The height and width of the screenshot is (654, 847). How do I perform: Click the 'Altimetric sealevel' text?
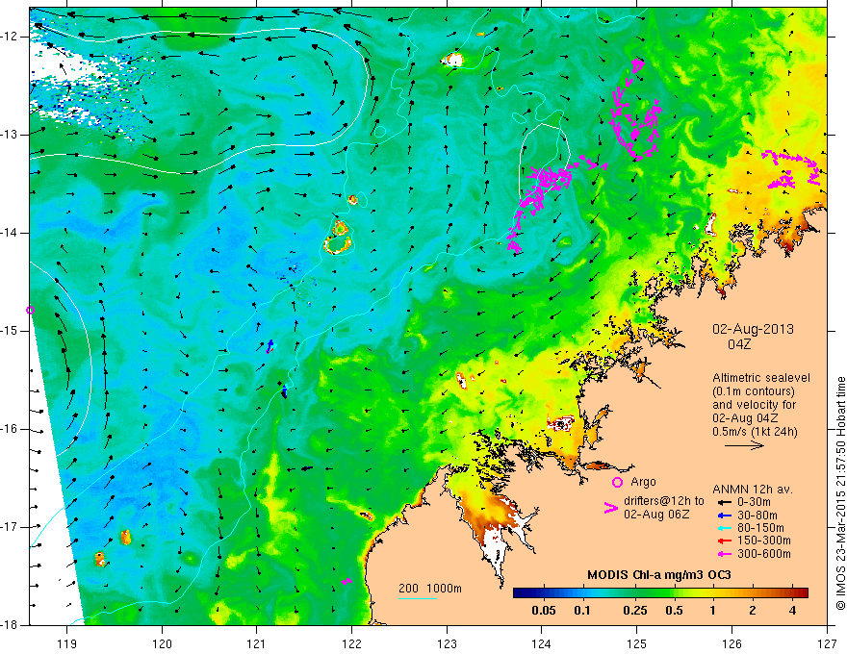761,378
